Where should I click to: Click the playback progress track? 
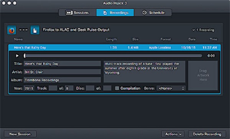[113, 56]
